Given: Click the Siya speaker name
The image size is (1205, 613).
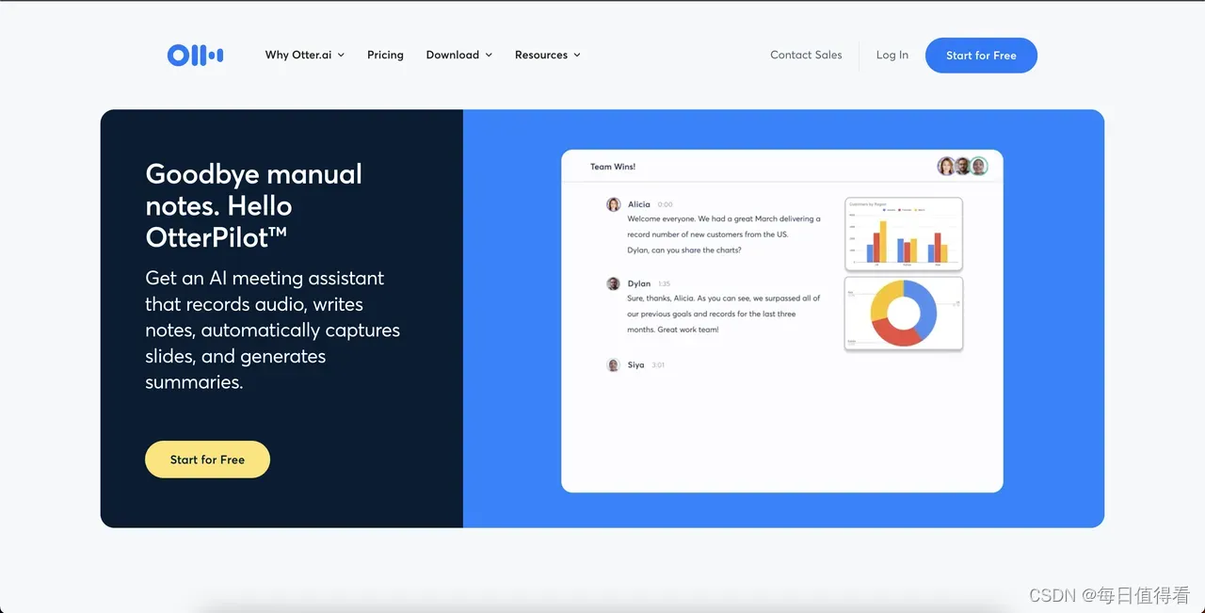Looking at the screenshot, I should (636, 365).
